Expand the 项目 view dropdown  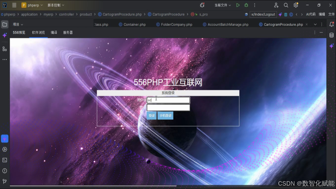(x=18, y=25)
